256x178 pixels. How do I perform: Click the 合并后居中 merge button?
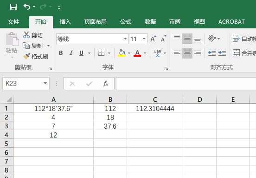coord(244,53)
